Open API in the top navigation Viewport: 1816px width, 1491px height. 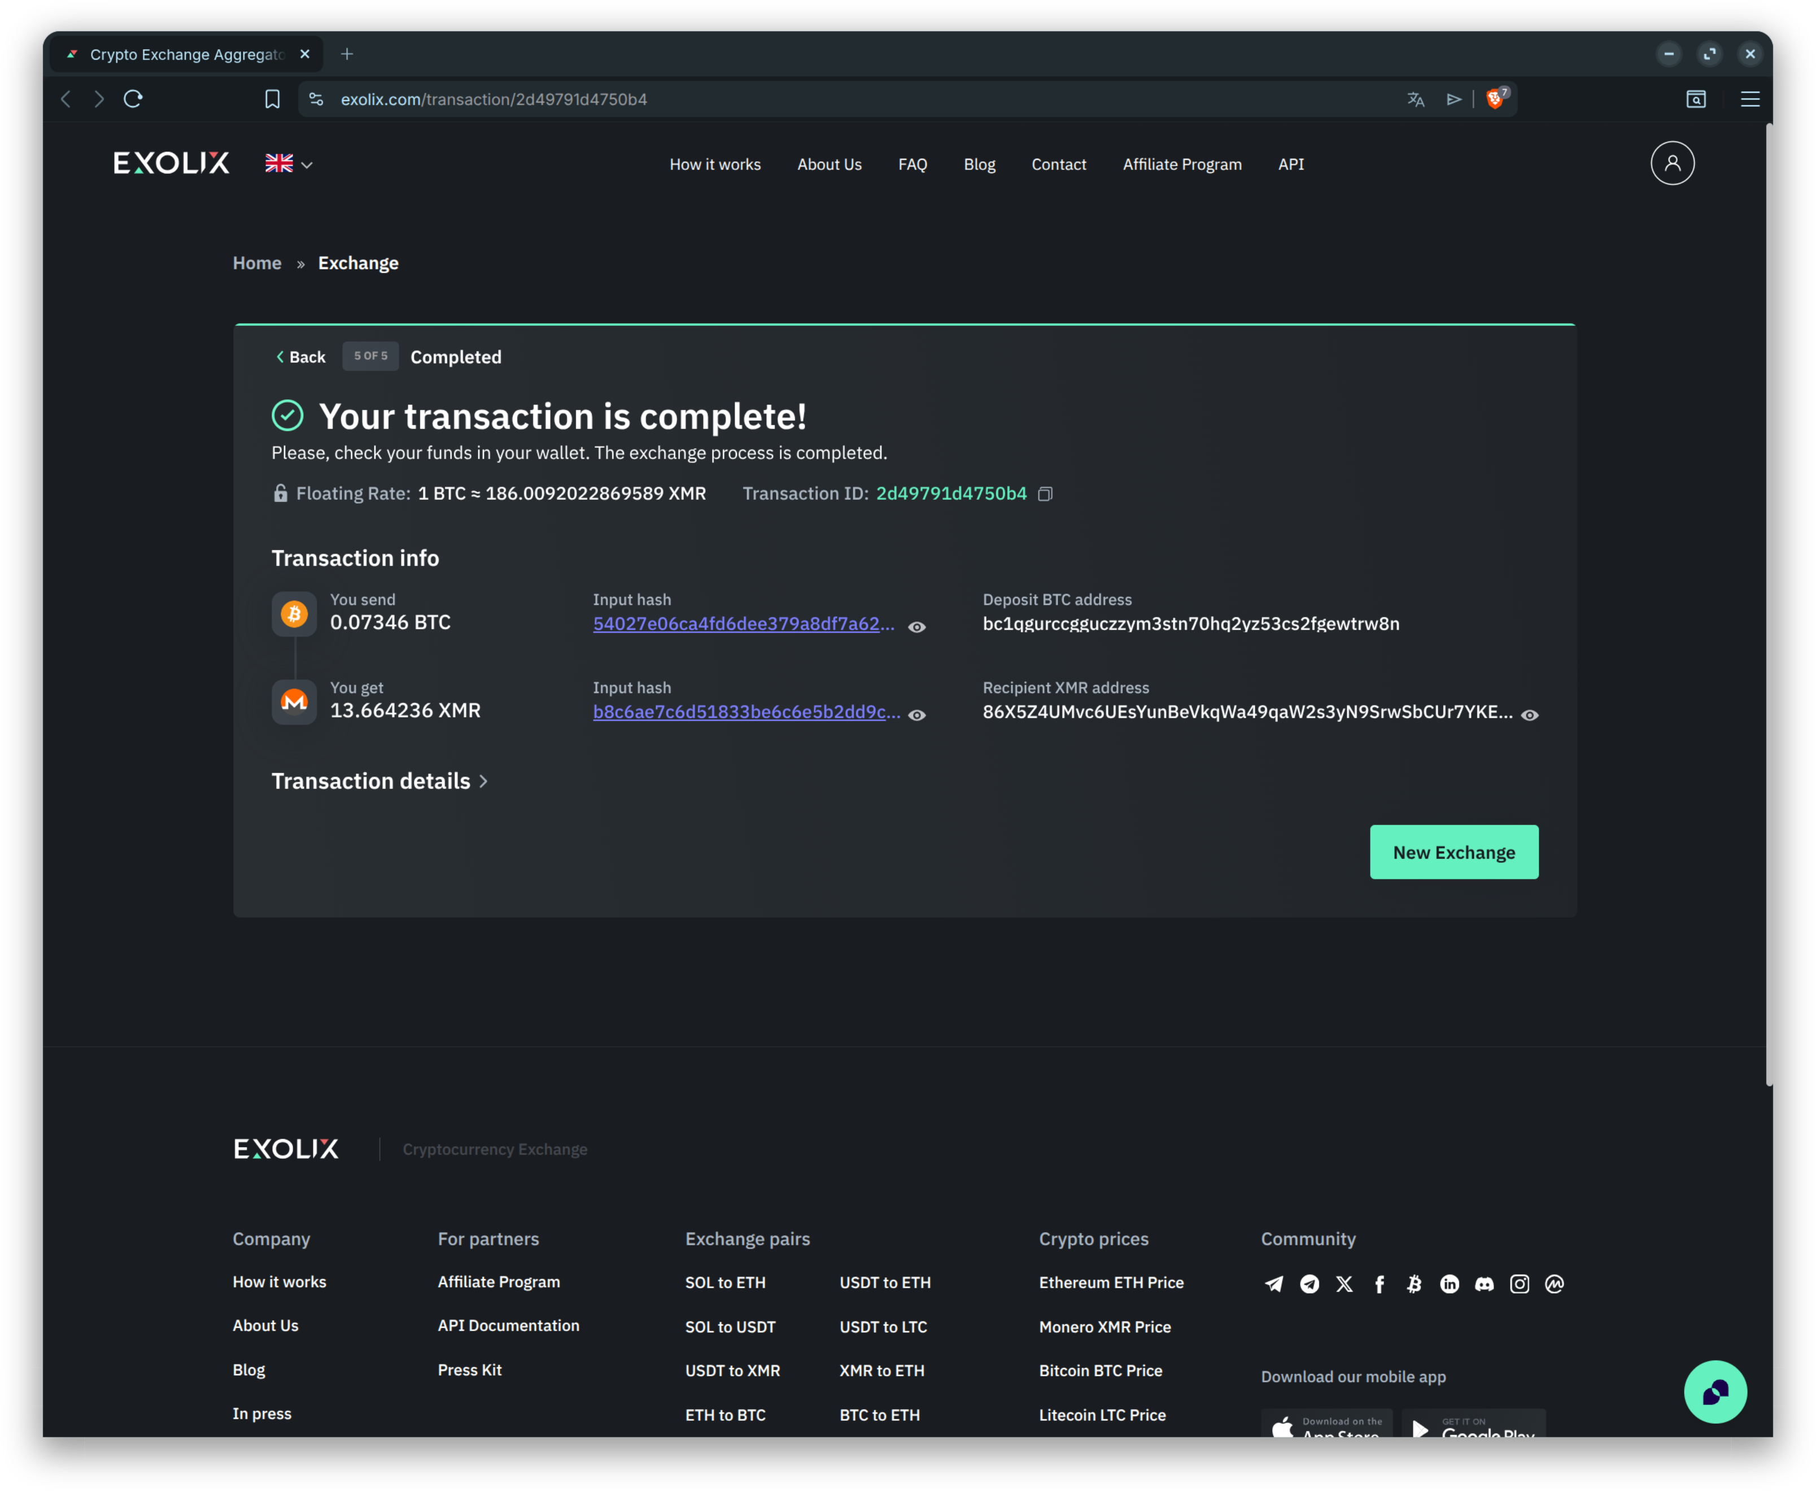click(1290, 164)
